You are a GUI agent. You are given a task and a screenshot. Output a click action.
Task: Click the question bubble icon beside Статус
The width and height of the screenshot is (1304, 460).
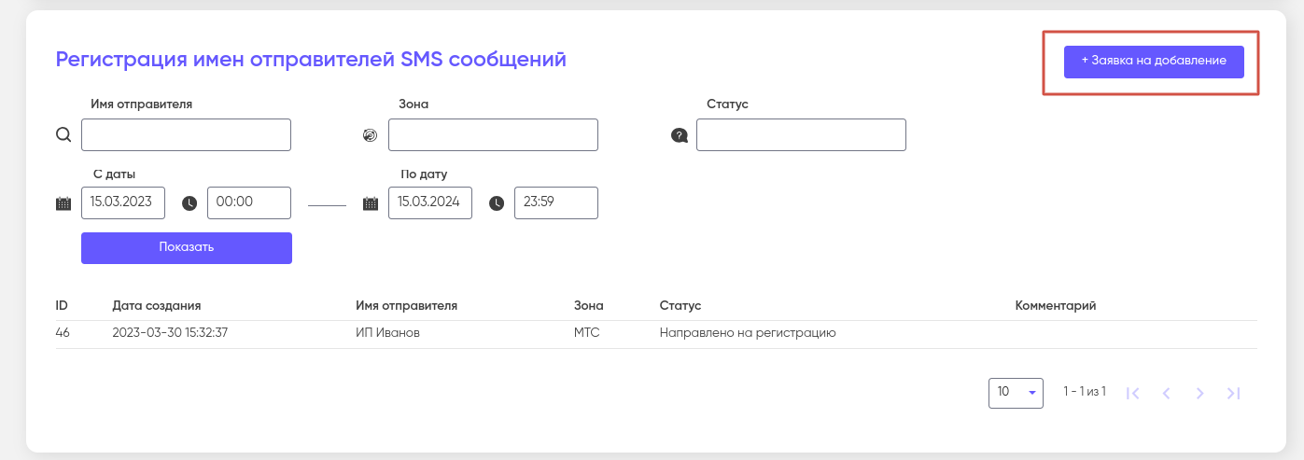pos(680,135)
